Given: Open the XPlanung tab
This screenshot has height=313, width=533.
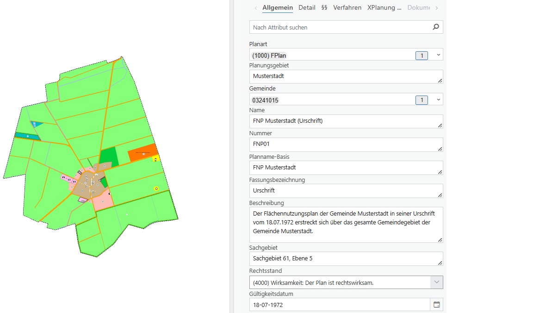Looking at the screenshot, I should click(384, 8).
